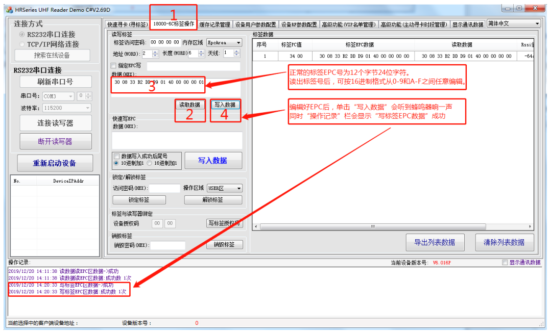Click the 读取数据 button

pyautogui.click(x=189, y=105)
